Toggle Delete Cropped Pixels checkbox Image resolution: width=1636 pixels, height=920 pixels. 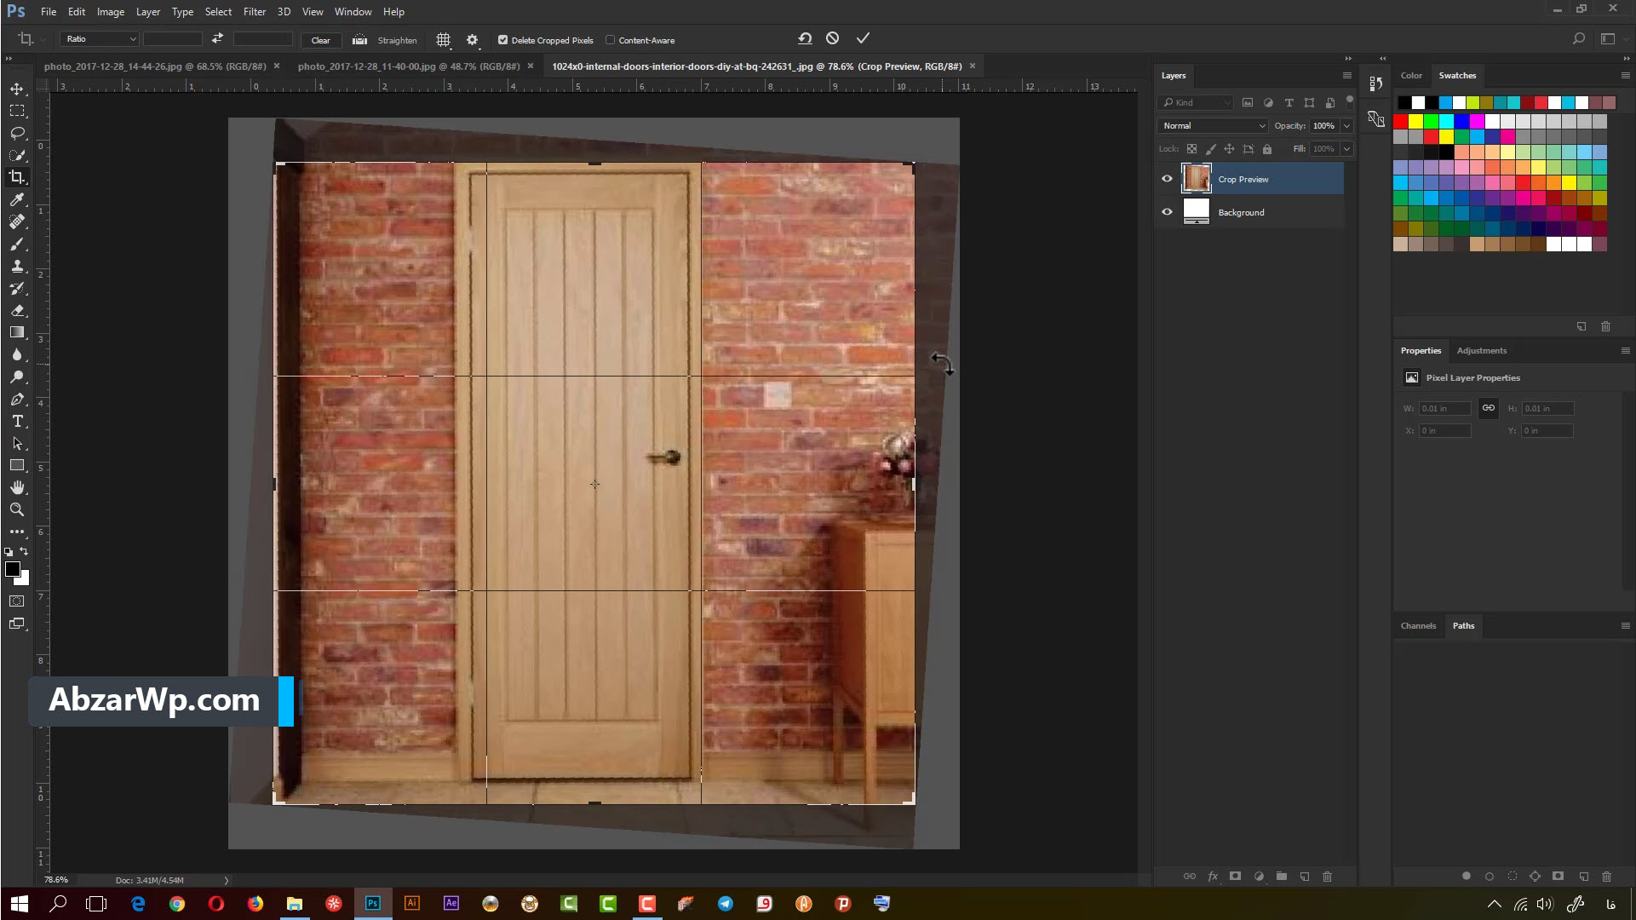tap(502, 40)
